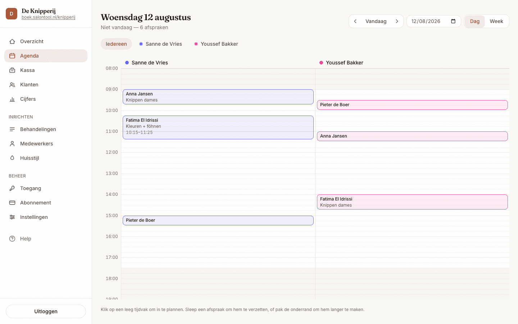Click the Medewerkers person icon
518x324 pixels.
12,144
